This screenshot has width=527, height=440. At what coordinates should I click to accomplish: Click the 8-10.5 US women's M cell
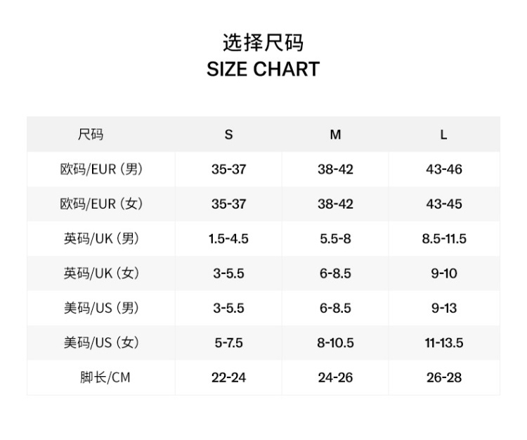[335, 343]
